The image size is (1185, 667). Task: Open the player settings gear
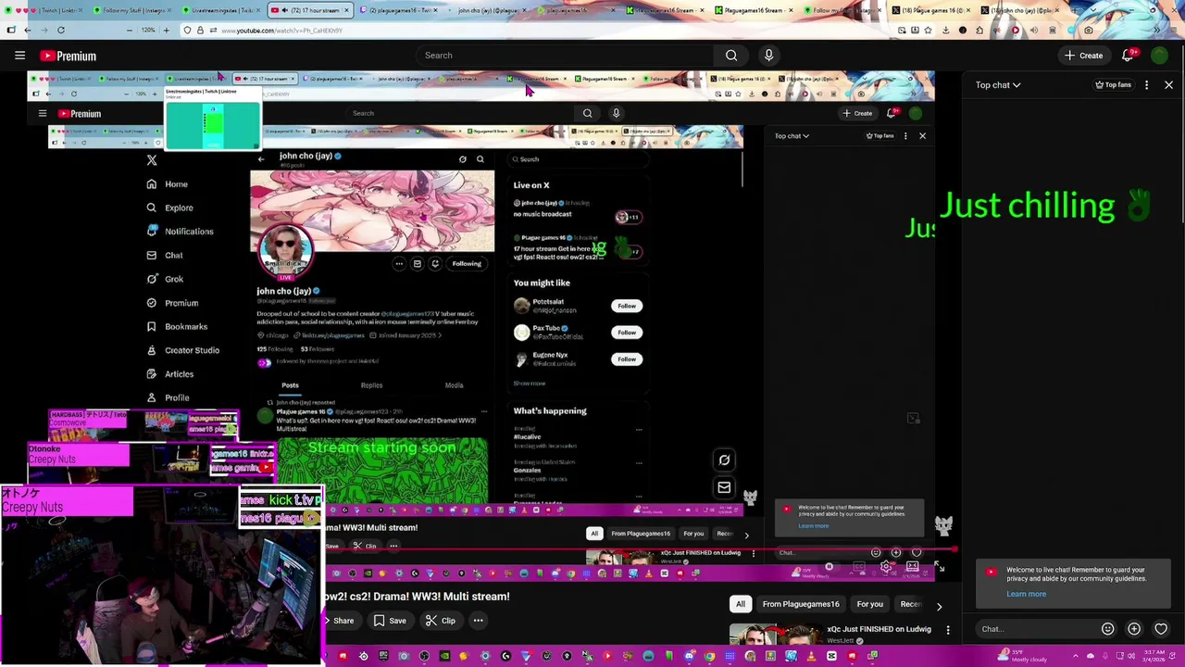pyautogui.click(x=886, y=566)
